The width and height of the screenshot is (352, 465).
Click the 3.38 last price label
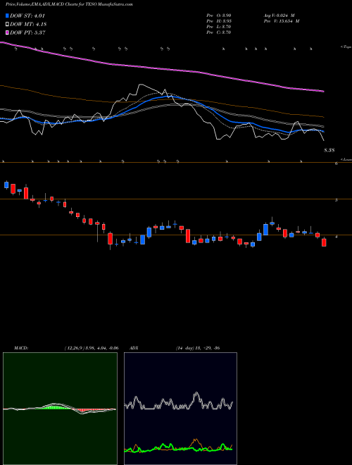329,150
